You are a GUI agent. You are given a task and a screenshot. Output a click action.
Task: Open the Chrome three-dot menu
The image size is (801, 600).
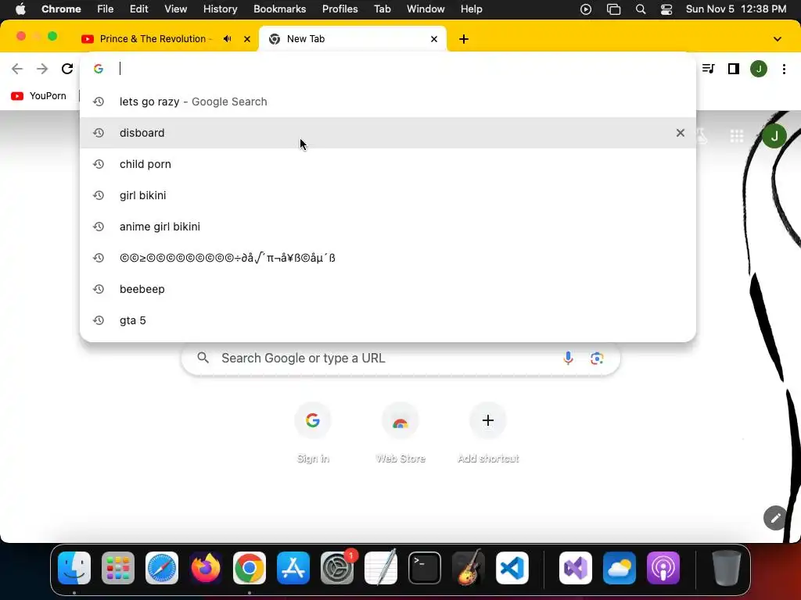coord(784,69)
